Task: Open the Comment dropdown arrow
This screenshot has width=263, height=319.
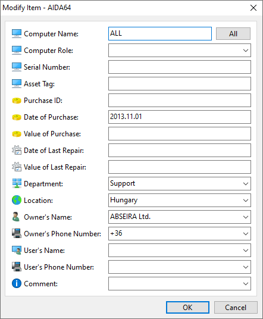Action: click(x=246, y=284)
